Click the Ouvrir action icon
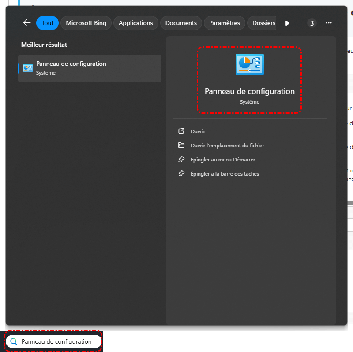This screenshot has height=352, width=353. 181,131
